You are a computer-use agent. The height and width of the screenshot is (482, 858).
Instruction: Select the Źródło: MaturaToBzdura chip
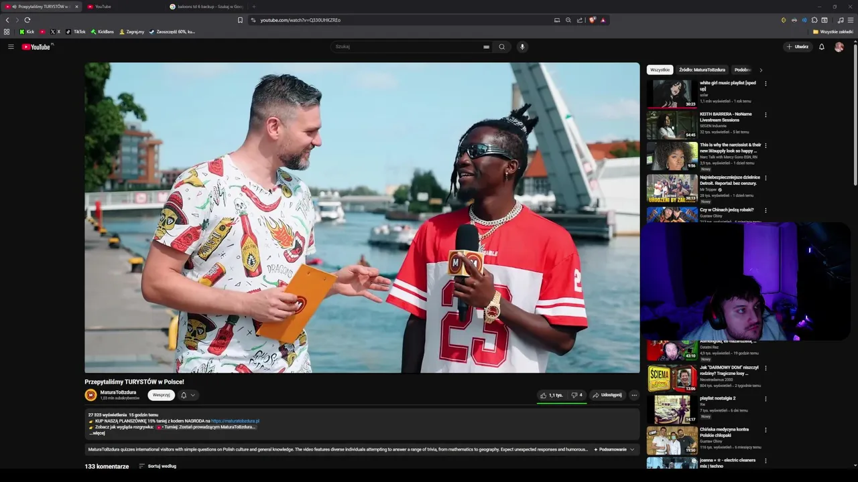coord(702,70)
